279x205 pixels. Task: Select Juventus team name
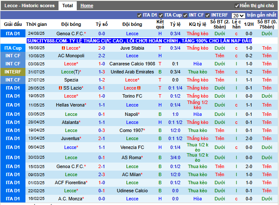coord(70,138)
